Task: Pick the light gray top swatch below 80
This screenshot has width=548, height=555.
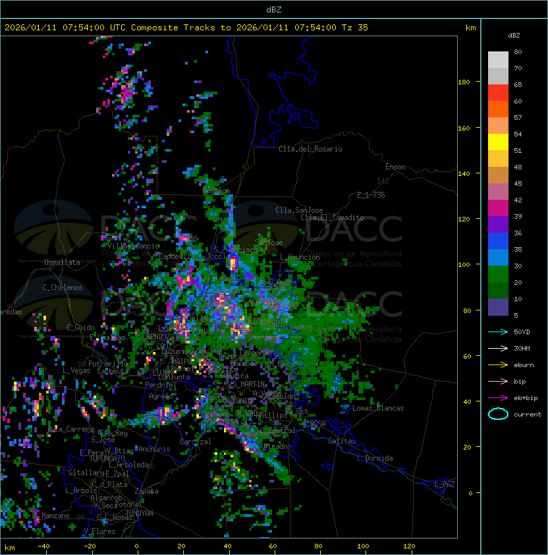Action: click(498, 60)
